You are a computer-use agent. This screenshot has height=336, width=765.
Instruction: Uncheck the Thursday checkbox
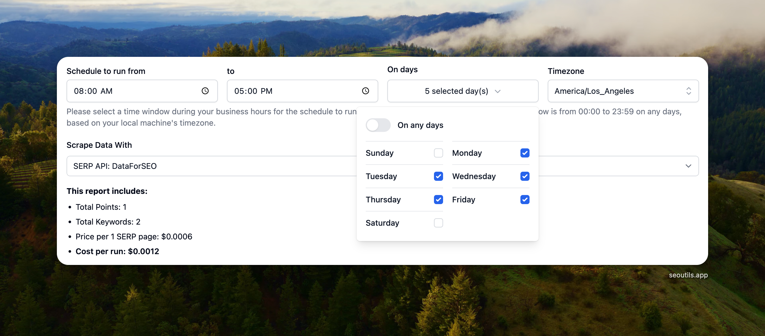coord(438,200)
